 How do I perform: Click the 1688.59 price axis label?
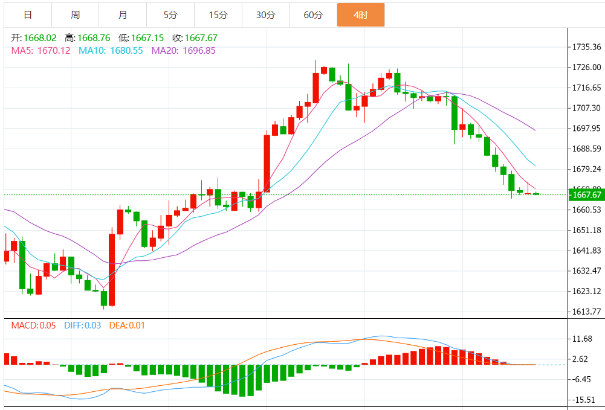point(586,149)
